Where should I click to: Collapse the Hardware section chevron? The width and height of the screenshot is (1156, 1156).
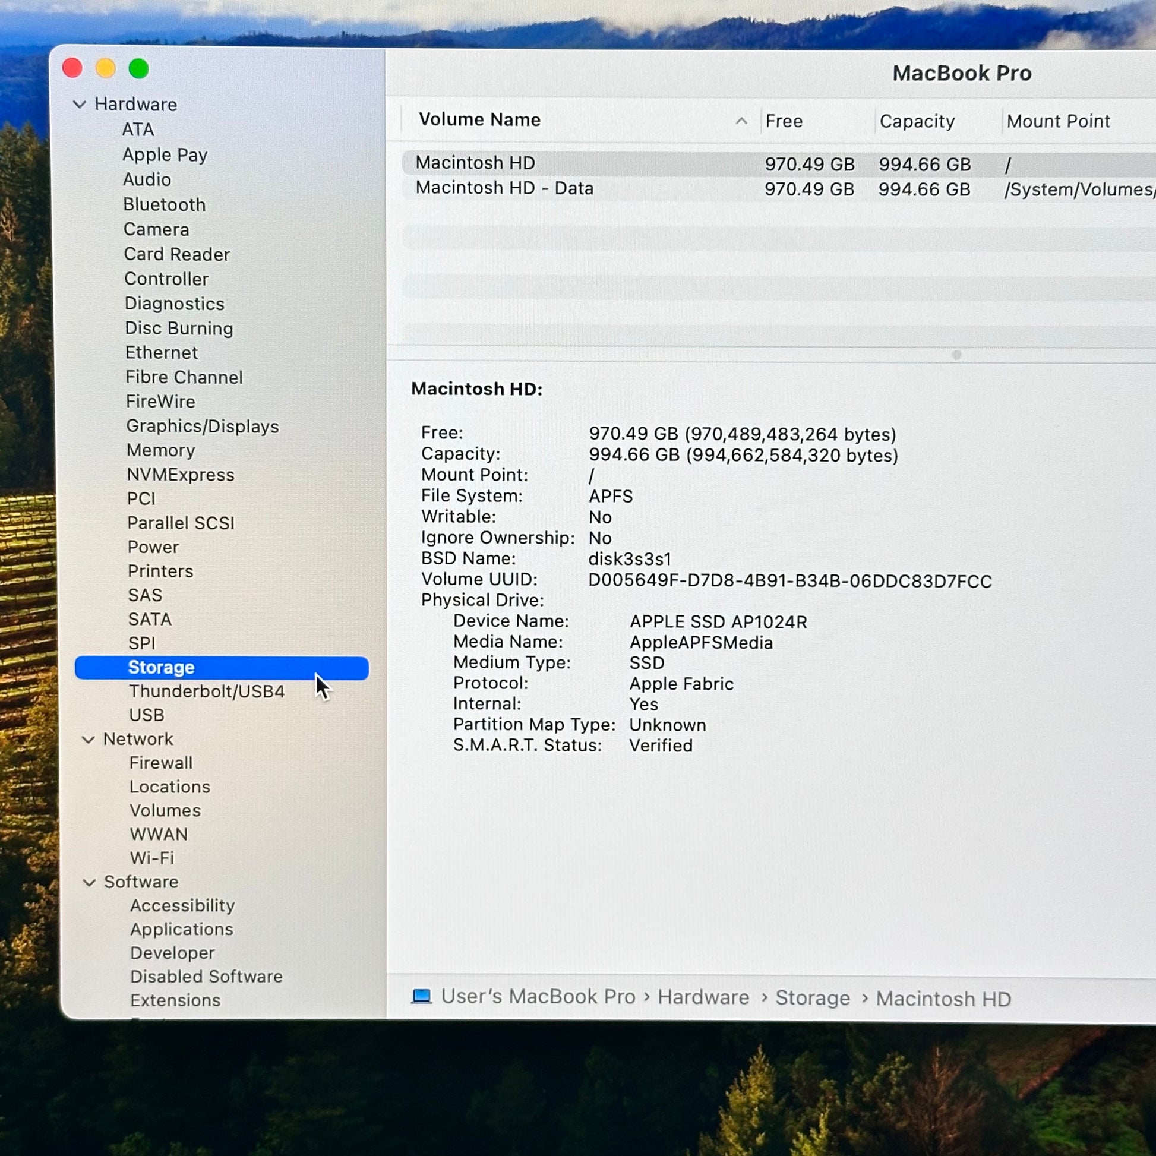79,105
